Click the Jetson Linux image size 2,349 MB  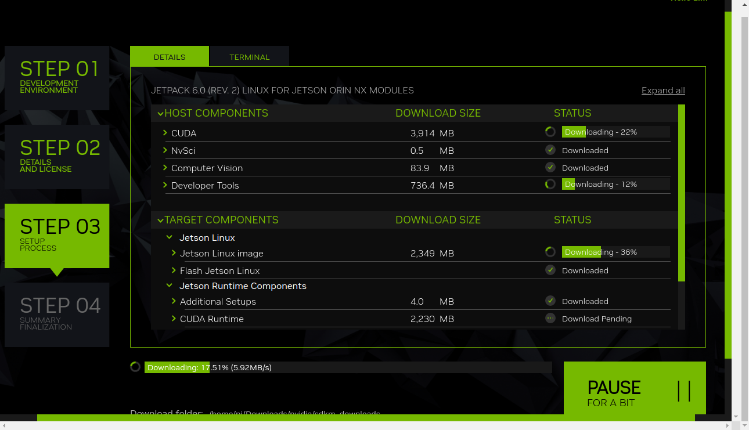click(x=432, y=253)
